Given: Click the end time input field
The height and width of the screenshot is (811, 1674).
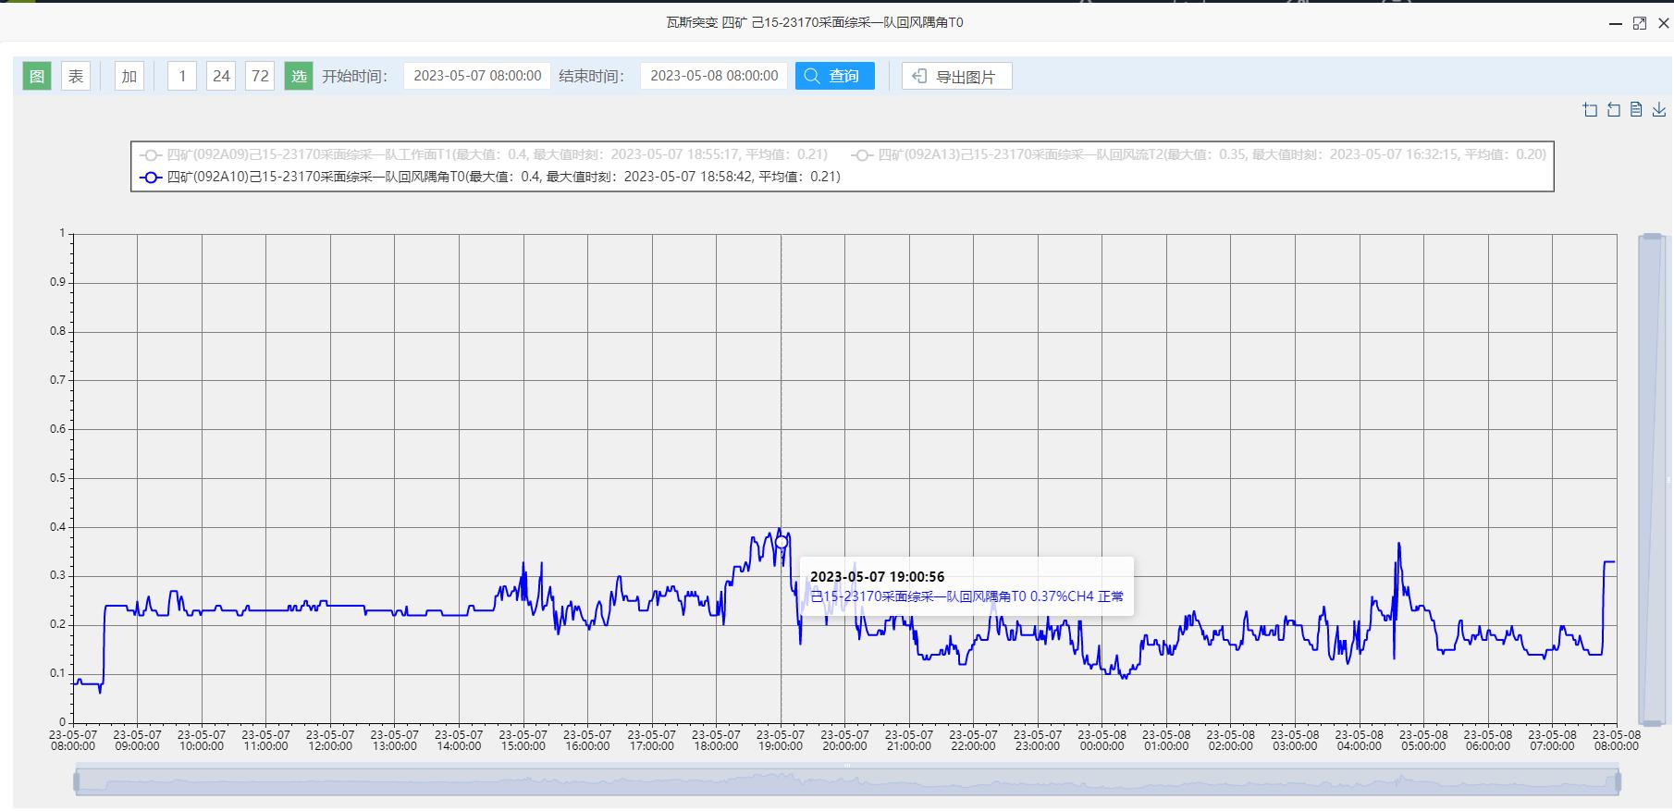Looking at the screenshot, I should (x=714, y=76).
